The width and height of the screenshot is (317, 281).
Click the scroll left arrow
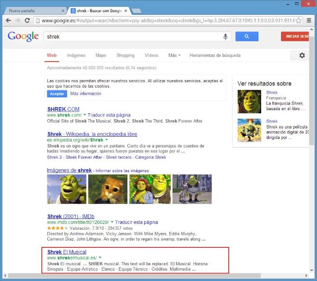pos(5,276)
